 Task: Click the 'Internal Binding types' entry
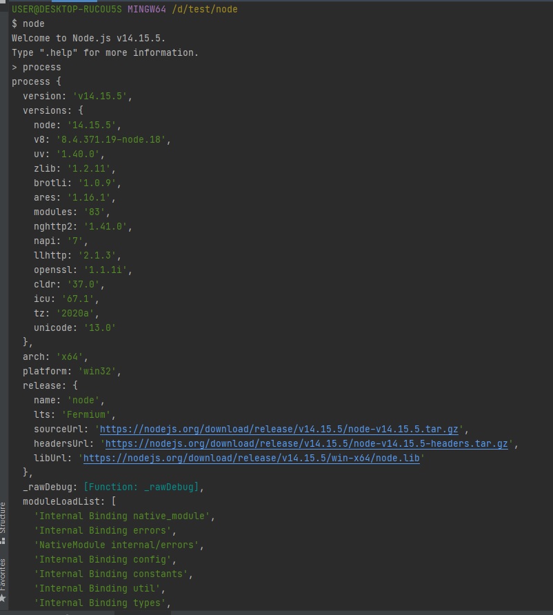(x=102, y=603)
